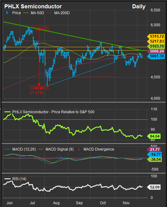Click the Price Relative to S&P 500 legend

[x=49, y=112]
